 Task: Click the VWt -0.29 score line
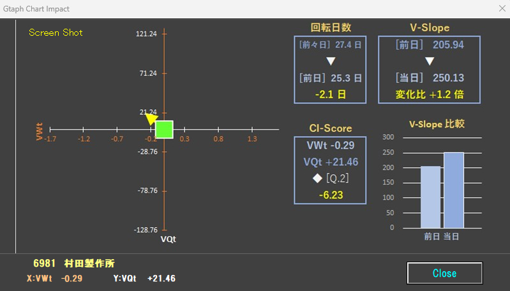pos(331,145)
